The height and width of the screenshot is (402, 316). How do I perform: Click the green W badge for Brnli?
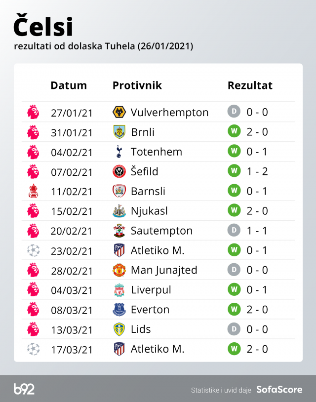coord(234,132)
